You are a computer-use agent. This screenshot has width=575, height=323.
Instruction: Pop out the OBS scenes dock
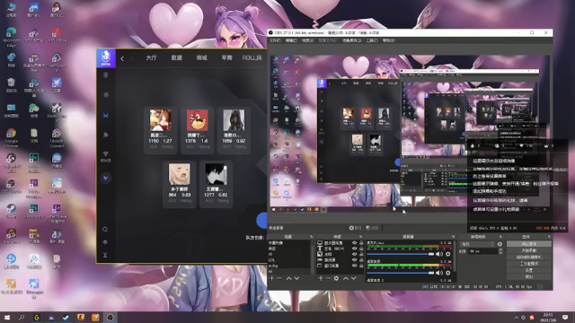(x=312, y=236)
